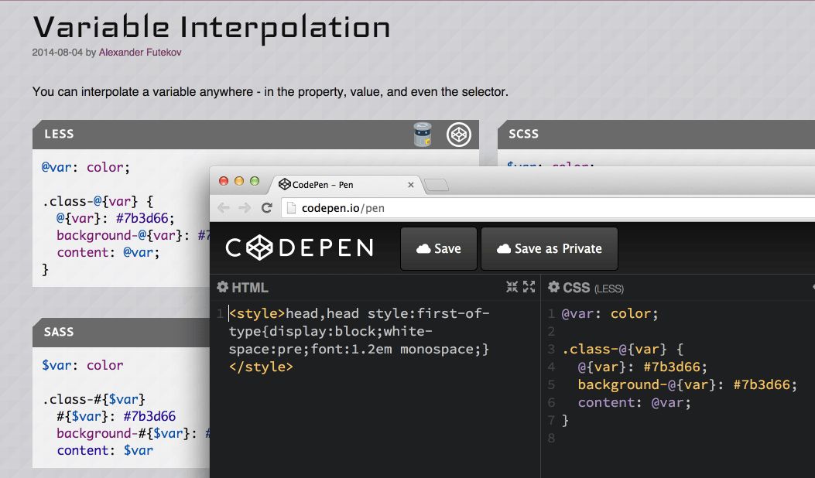The width and height of the screenshot is (815, 478).
Task: Click '@var: color;' in the LESS block
Action: tap(86, 167)
